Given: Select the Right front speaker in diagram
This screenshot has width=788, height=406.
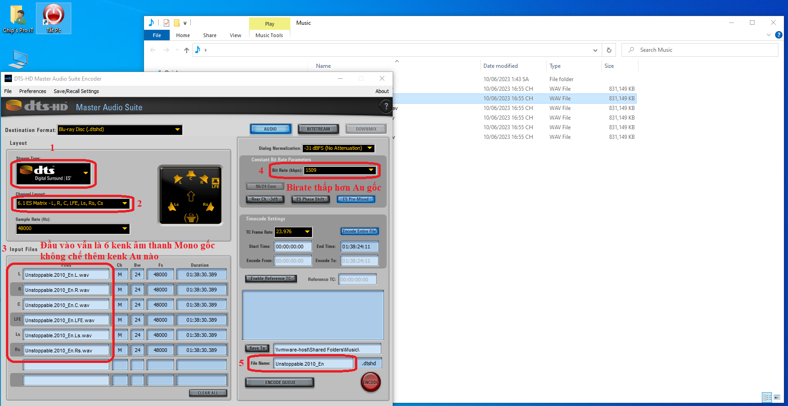Looking at the screenshot, I should pos(204,179).
